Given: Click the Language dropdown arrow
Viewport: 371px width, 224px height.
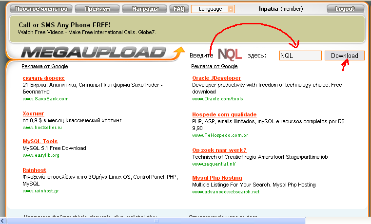Looking at the screenshot, I should pyautogui.click(x=231, y=9).
